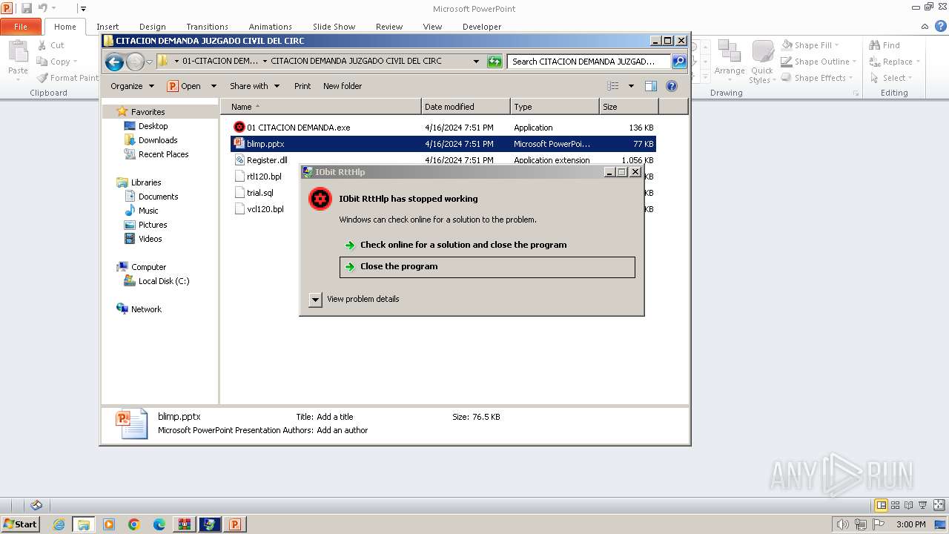Click Add a title in details pane

335,417
